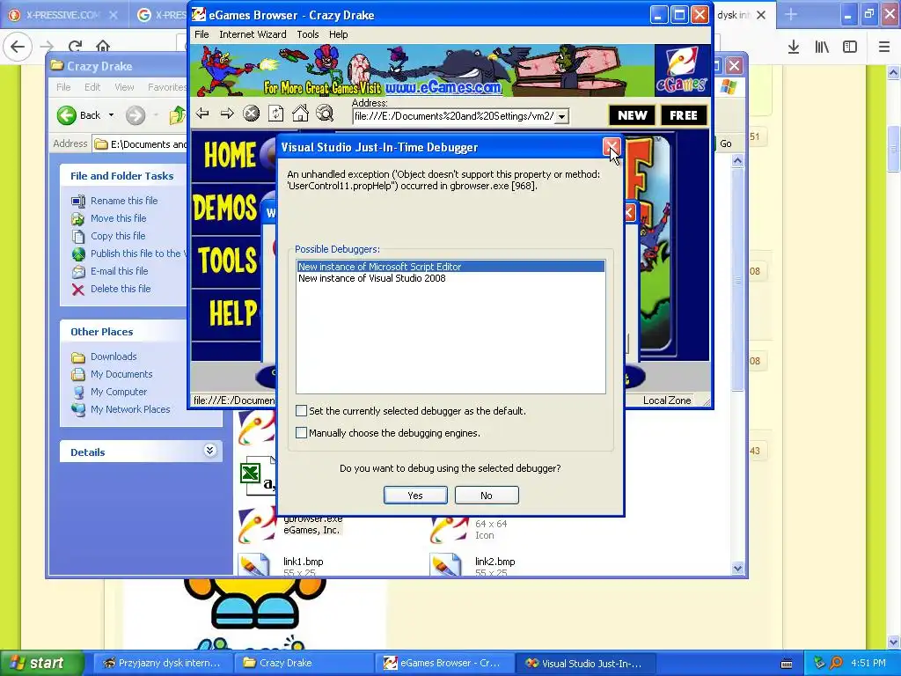Click the Excel file icon in explorer
Image resolution: width=901 pixels, height=676 pixels.
tap(257, 474)
